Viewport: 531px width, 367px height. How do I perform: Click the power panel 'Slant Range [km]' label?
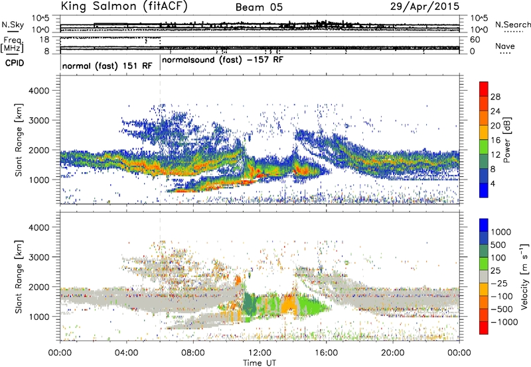coord(19,140)
